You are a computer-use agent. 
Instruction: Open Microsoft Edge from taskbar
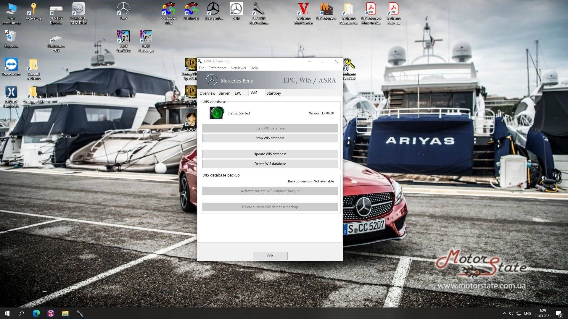coord(36,313)
